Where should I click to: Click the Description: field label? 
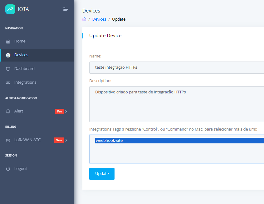coord(100,81)
